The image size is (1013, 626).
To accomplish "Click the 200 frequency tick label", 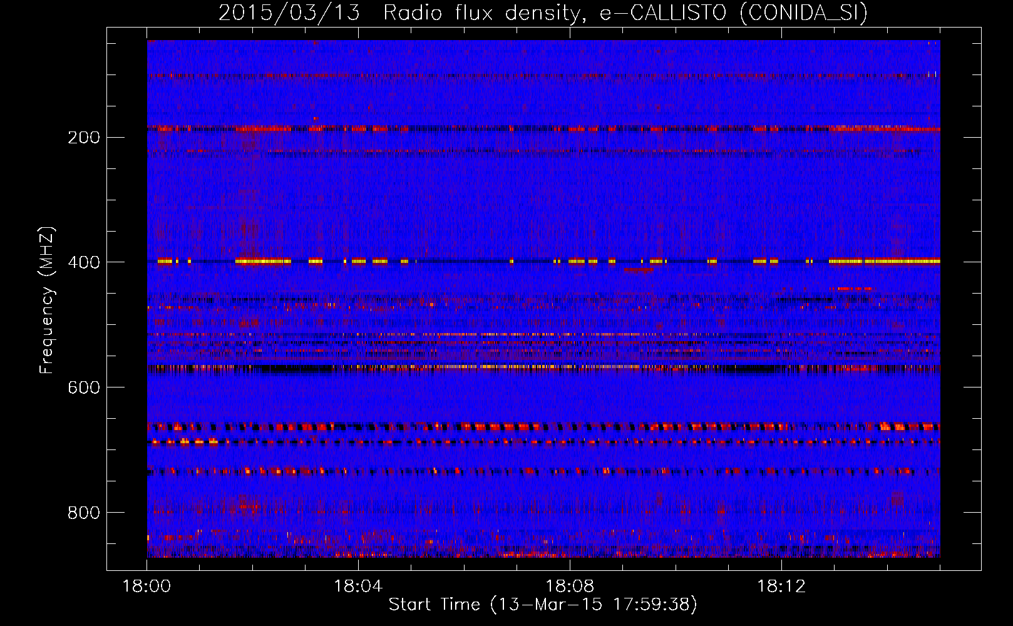I will (83, 137).
